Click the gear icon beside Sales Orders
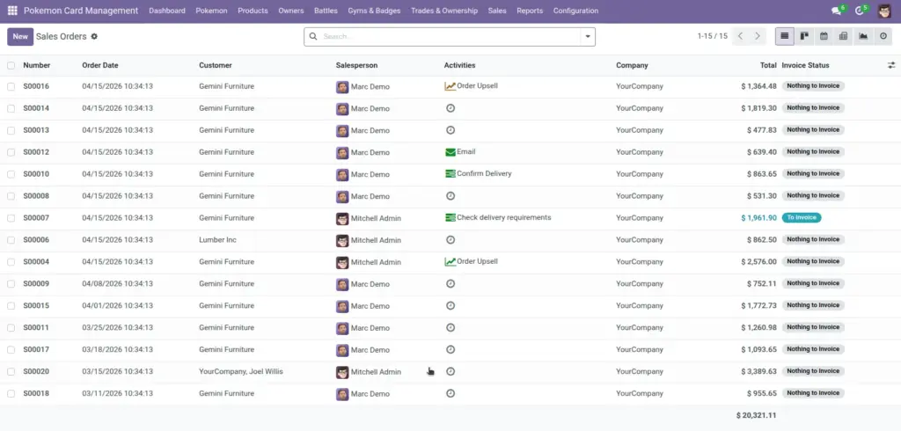 [x=94, y=36]
